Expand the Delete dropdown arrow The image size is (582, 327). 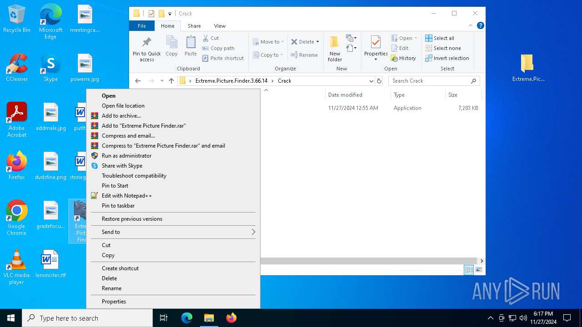click(x=317, y=42)
